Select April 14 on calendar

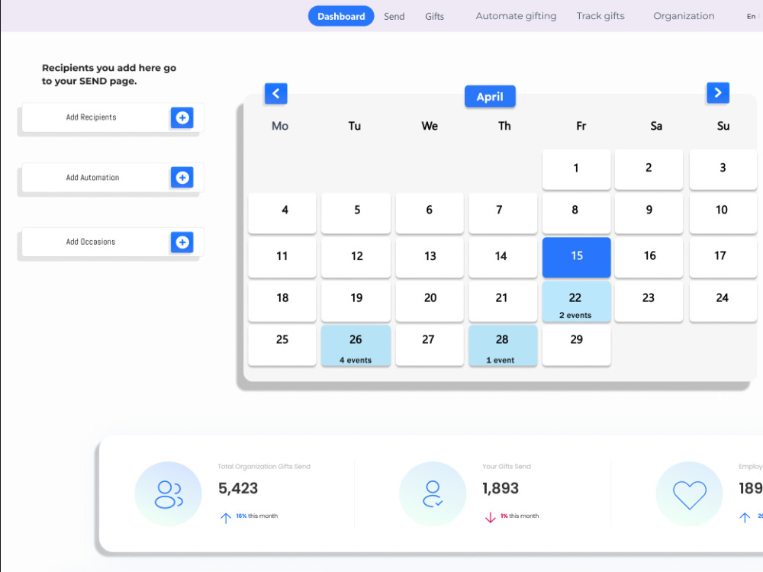(503, 257)
